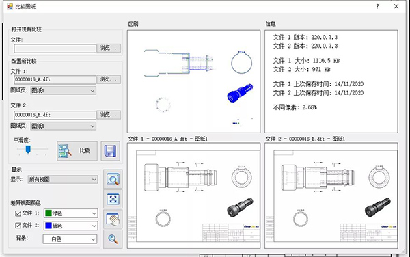This screenshot has width=410, height=257.
Task: Click the 平滑度 slider handle
Action: pos(28,149)
